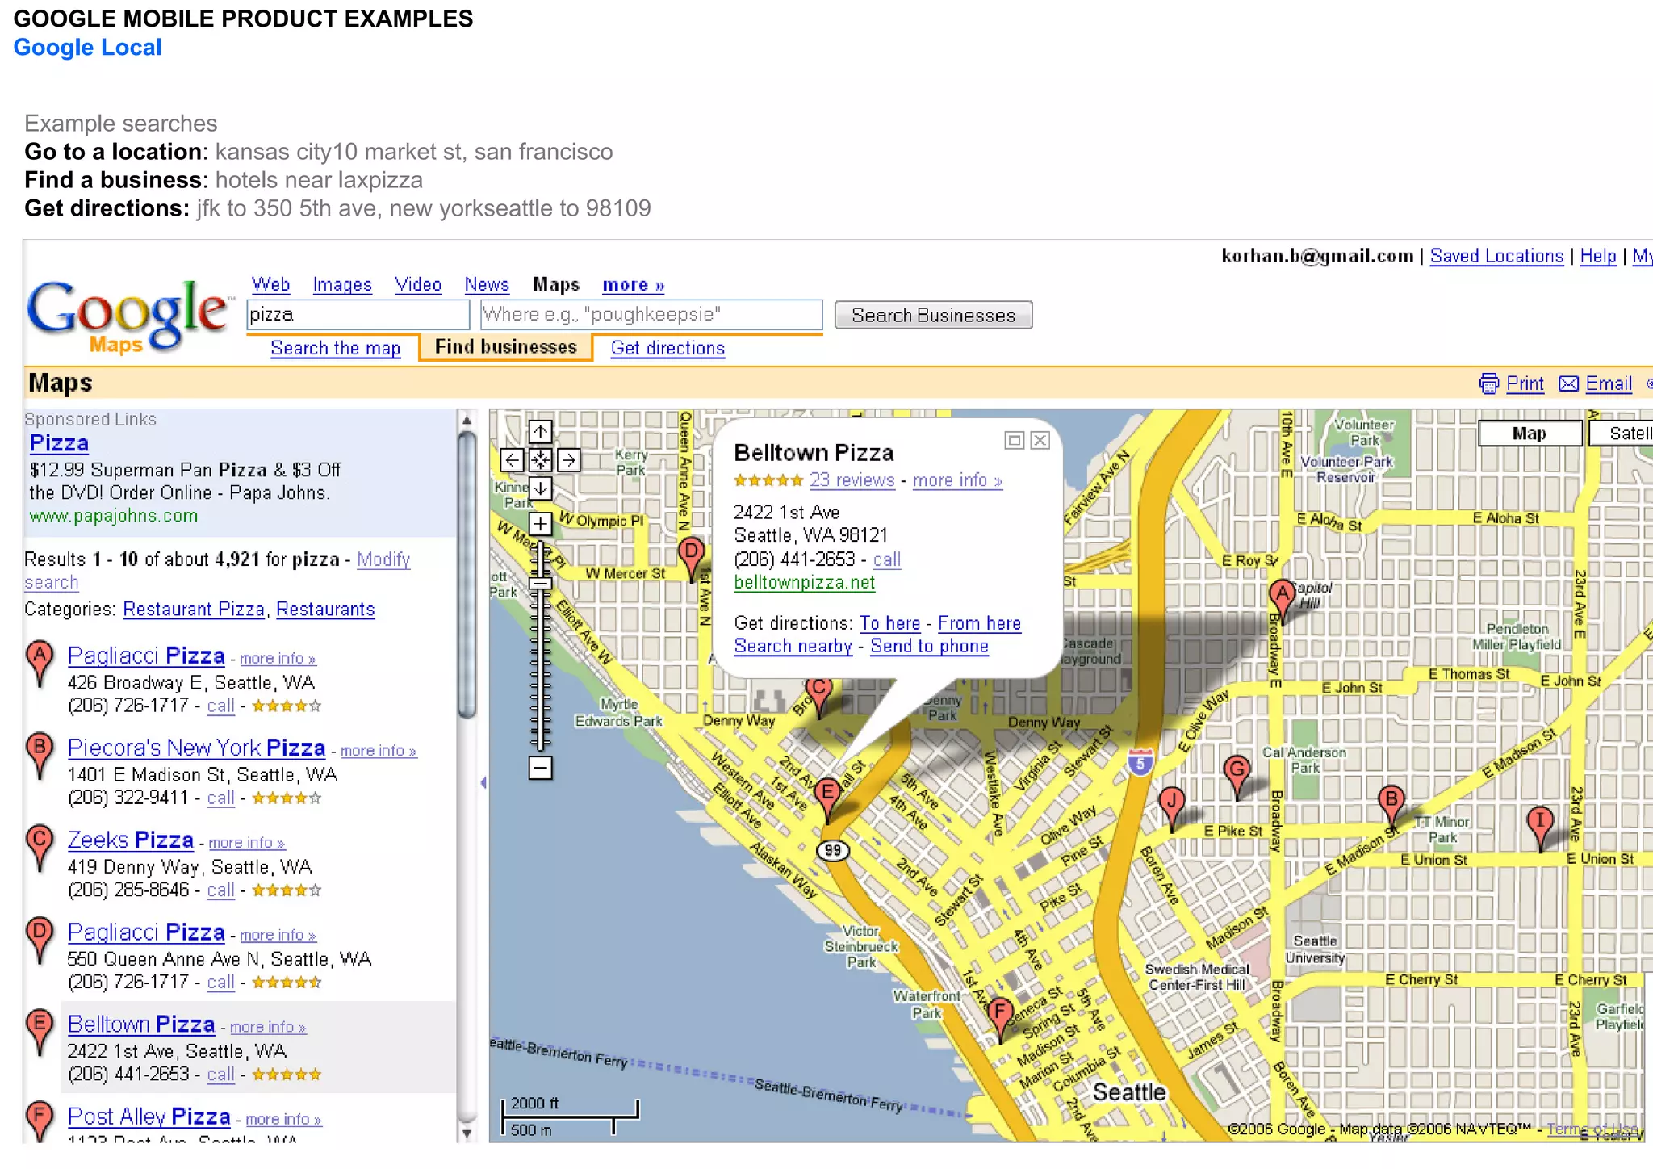The width and height of the screenshot is (1653, 1169).
Task: Close the Belltown Pizza info bubble
Action: click(x=1040, y=440)
